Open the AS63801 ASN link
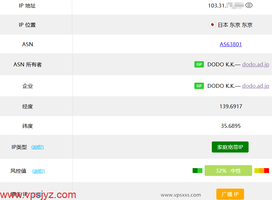272x200 pixels. pos(231,44)
